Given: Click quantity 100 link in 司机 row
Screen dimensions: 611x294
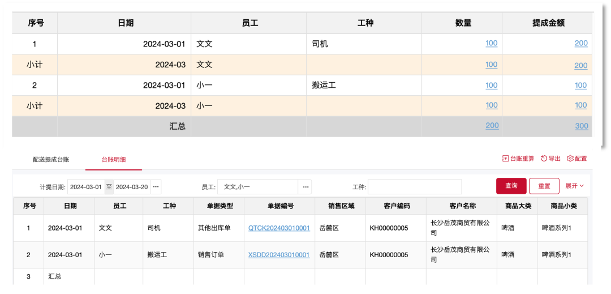Looking at the screenshot, I should click(492, 43).
